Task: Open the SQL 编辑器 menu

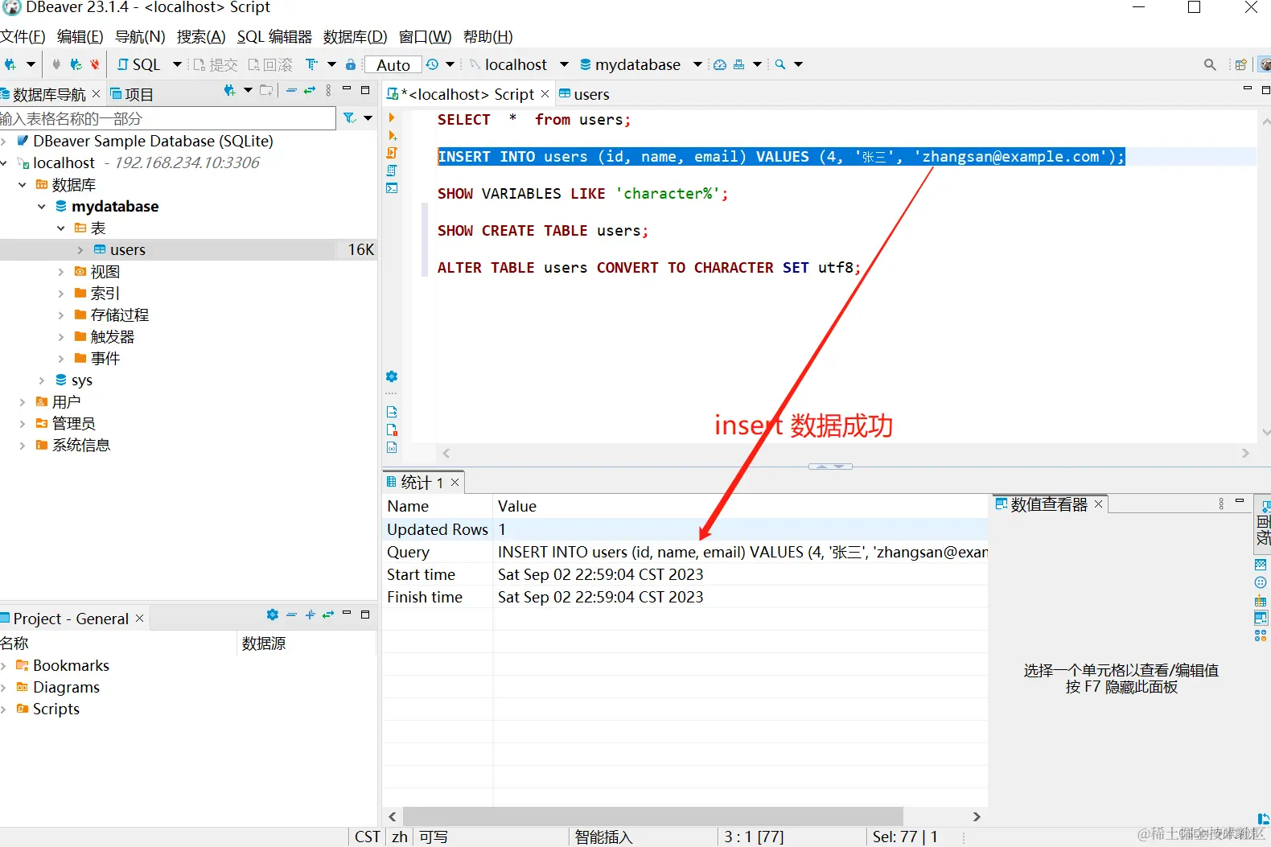Action: pyautogui.click(x=274, y=37)
